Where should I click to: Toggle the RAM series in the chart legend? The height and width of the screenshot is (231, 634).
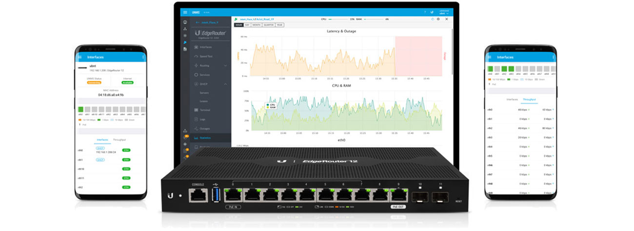coord(271,107)
